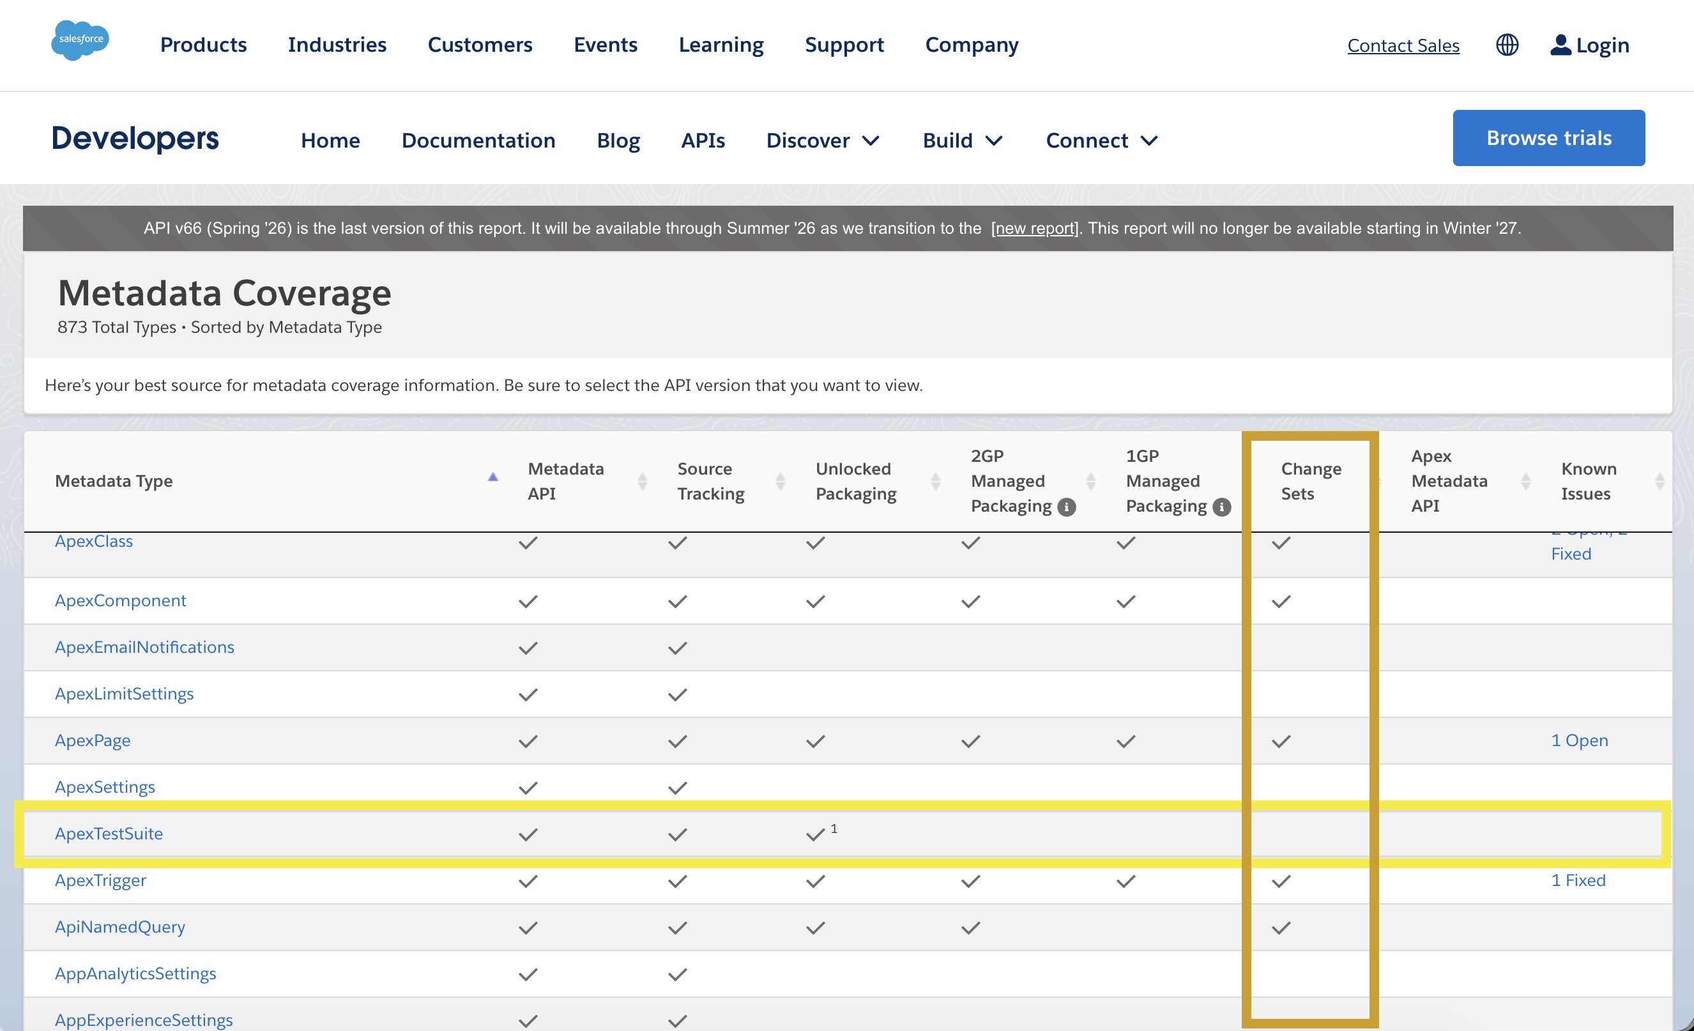This screenshot has width=1694, height=1031.
Task: Open the ApexLimitSettings metadata type
Action: 124,694
